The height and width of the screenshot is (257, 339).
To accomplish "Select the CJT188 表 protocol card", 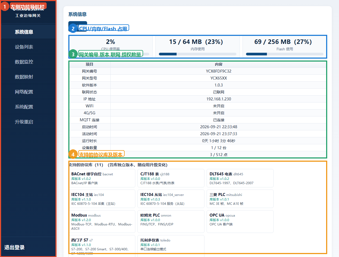I will [171, 178].
